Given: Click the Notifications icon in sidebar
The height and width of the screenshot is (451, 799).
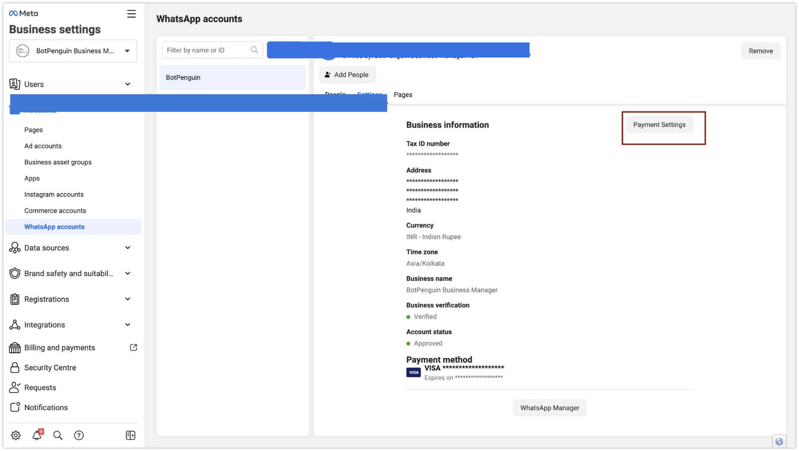Looking at the screenshot, I should pyautogui.click(x=15, y=407).
